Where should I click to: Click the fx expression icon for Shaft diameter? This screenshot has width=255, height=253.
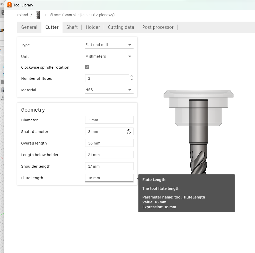point(129,131)
